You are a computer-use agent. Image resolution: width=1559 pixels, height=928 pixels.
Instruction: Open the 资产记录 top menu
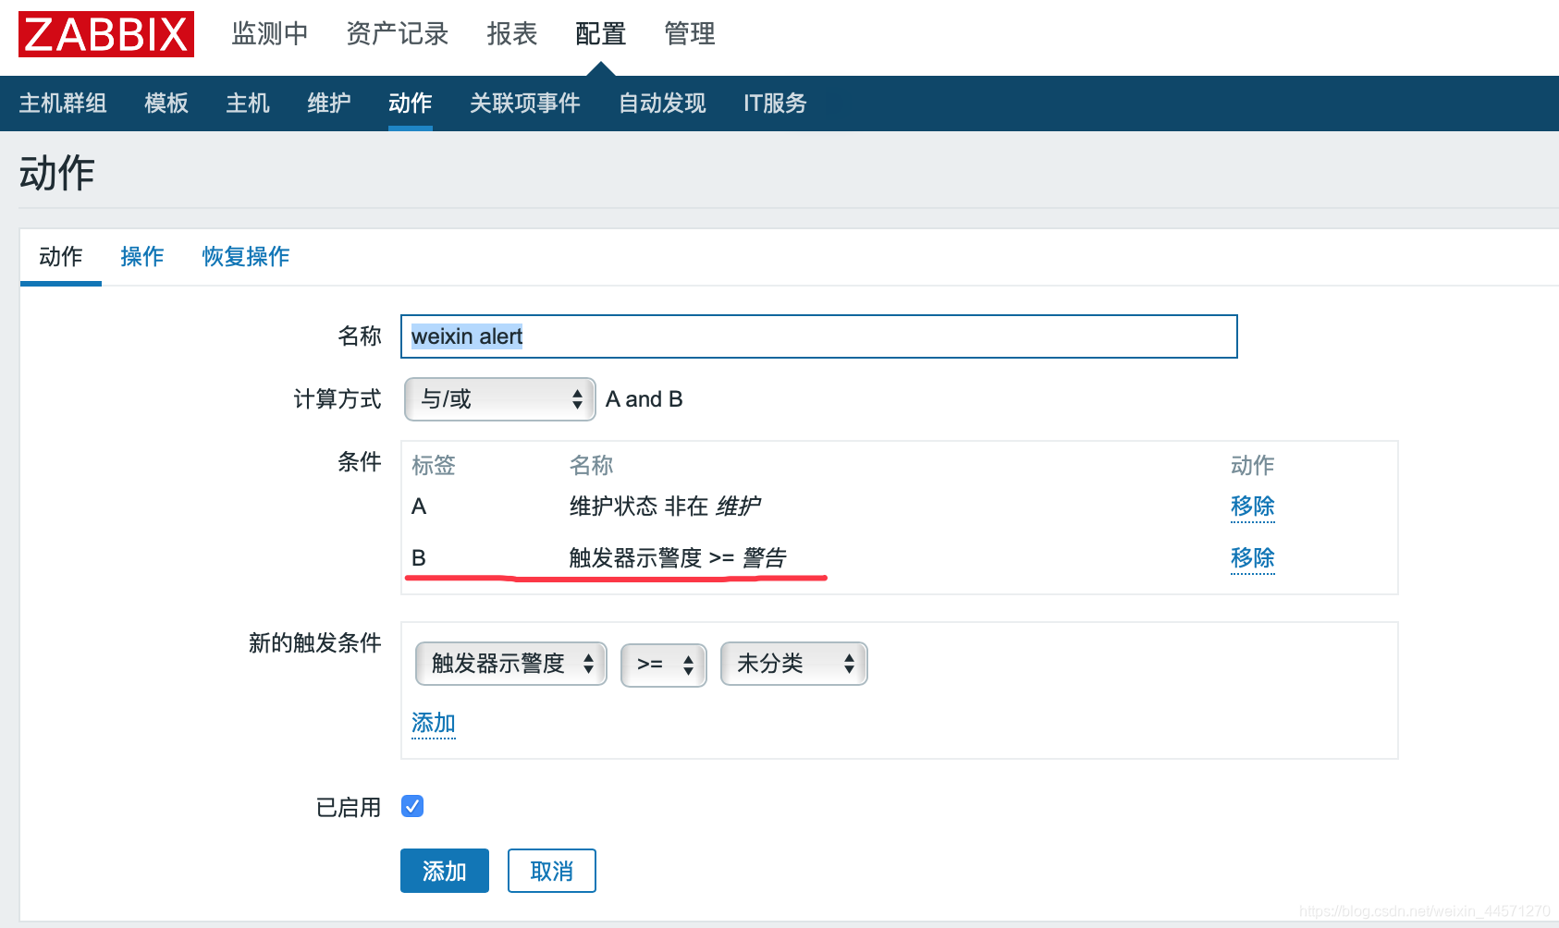(398, 34)
